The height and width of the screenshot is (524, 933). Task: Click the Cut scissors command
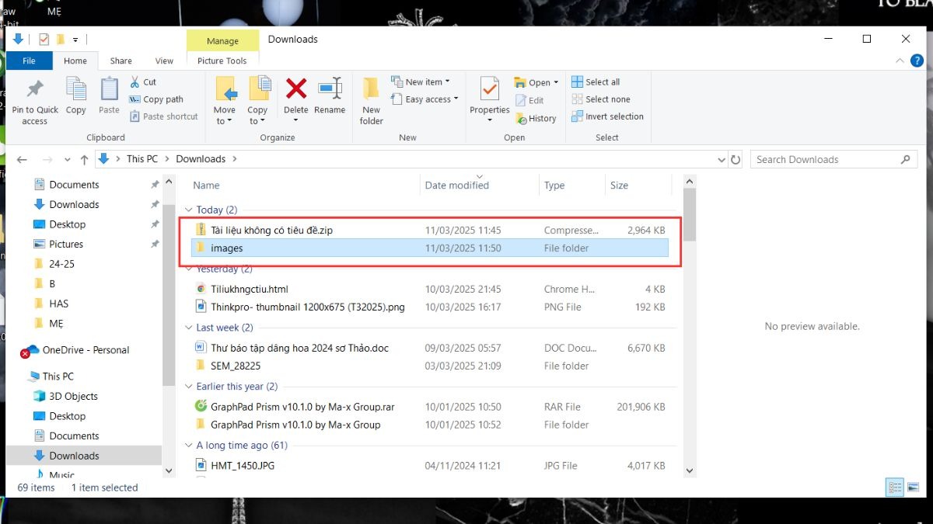click(143, 82)
